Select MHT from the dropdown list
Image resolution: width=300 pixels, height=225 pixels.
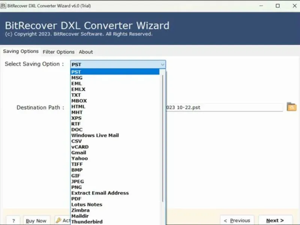coord(115,112)
